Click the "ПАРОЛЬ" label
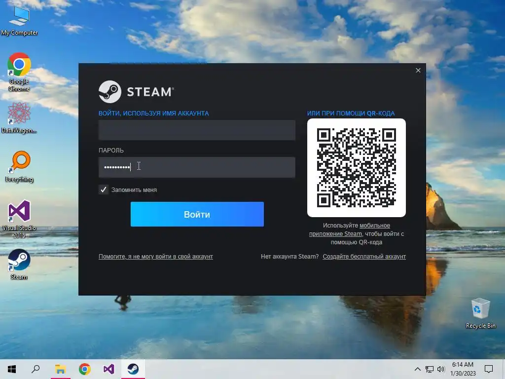 [111, 151]
